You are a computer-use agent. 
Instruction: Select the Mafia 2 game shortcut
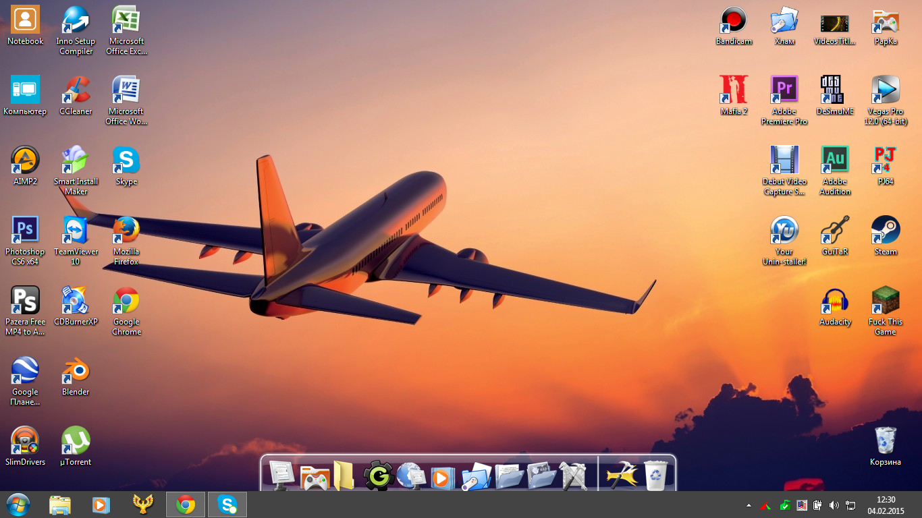(x=734, y=96)
